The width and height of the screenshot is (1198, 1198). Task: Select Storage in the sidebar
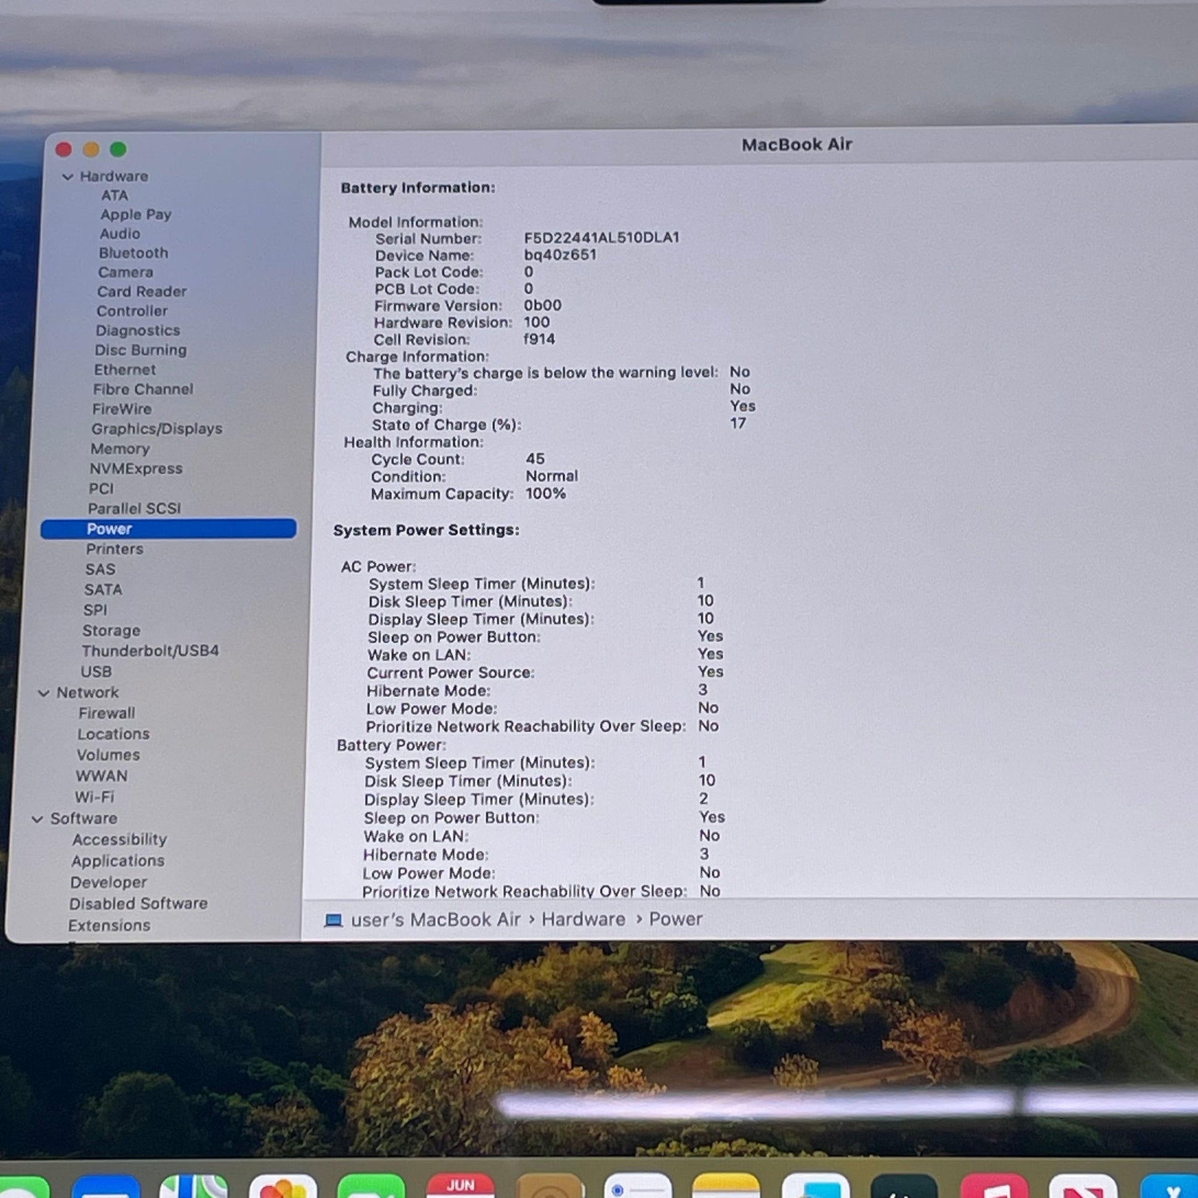(111, 630)
